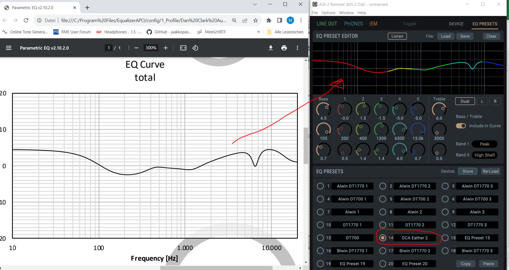Viewport: 509px width, 270px height.
Task: Open the Window menu
Action: click(x=346, y=13)
